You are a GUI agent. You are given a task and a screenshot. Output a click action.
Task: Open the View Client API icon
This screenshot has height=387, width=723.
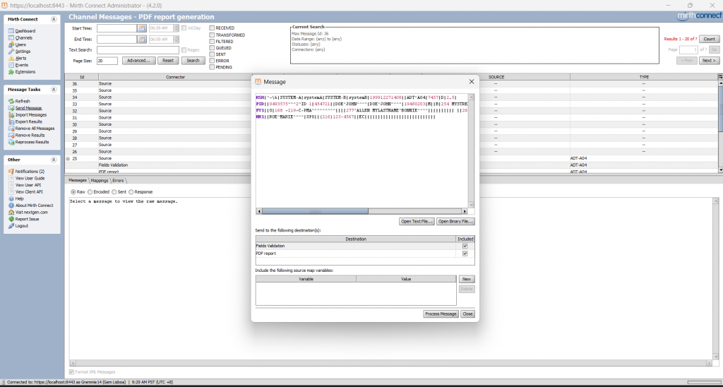click(x=11, y=192)
